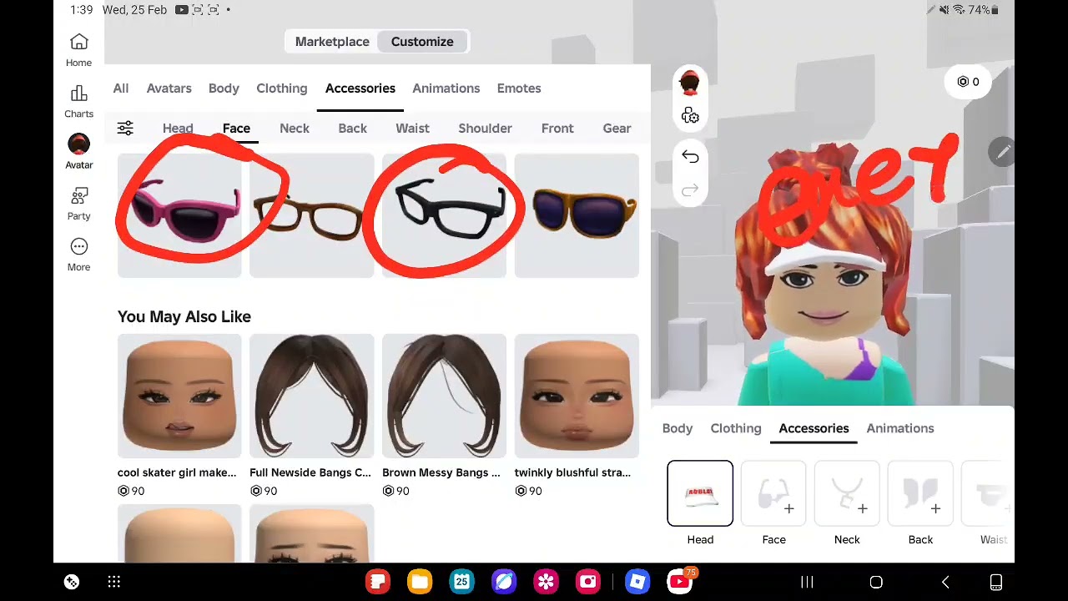Open the Emotes category tab
This screenshot has height=601, width=1068.
tap(519, 88)
